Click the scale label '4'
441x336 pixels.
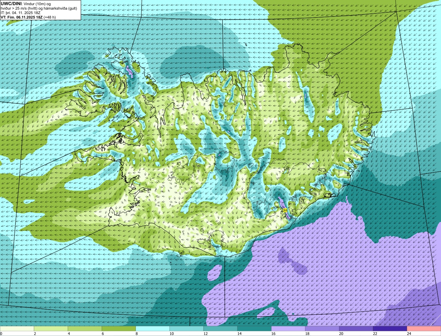click(69, 334)
